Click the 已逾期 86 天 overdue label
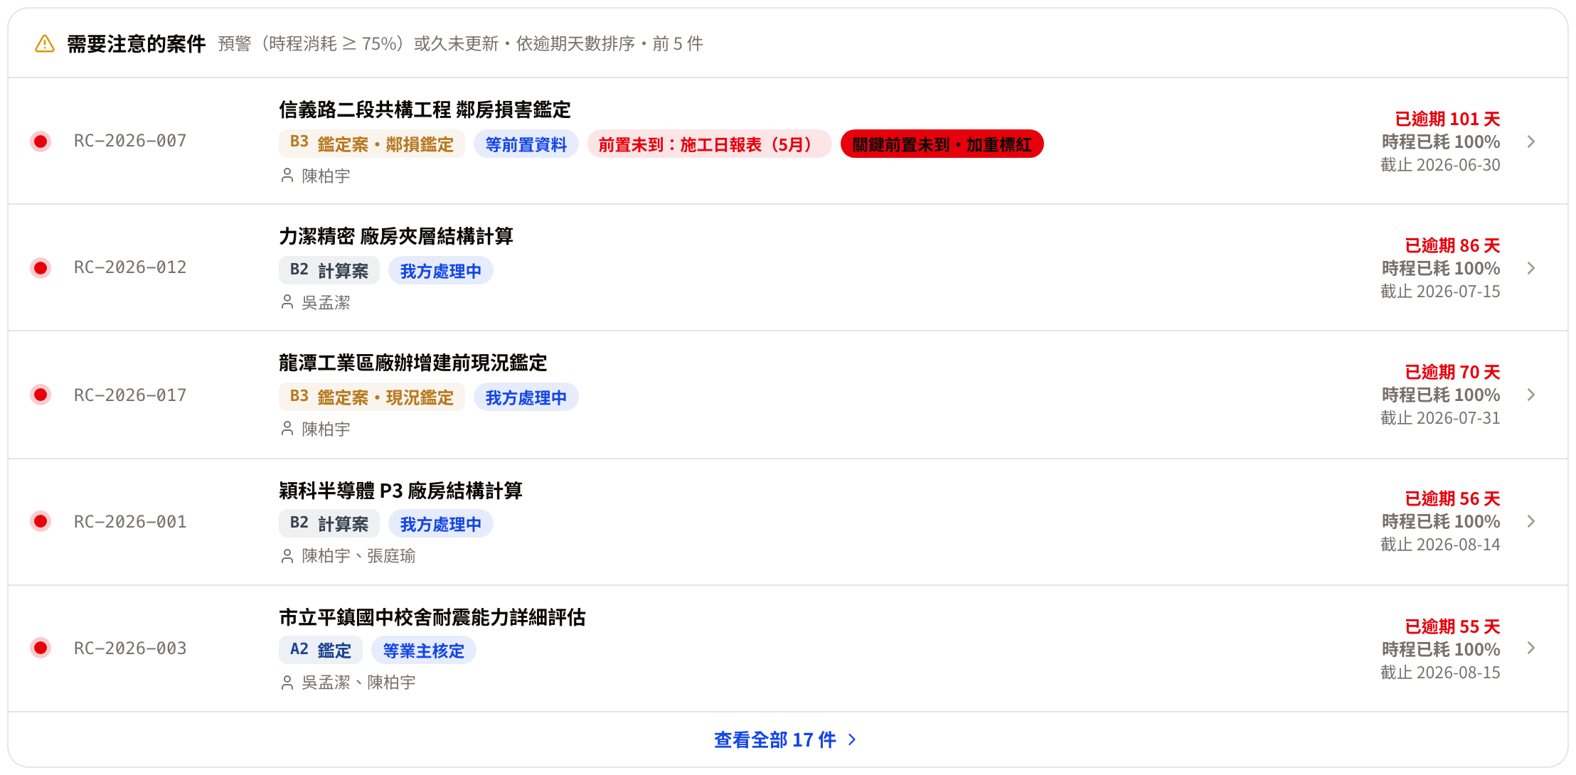 (1452, 245)
